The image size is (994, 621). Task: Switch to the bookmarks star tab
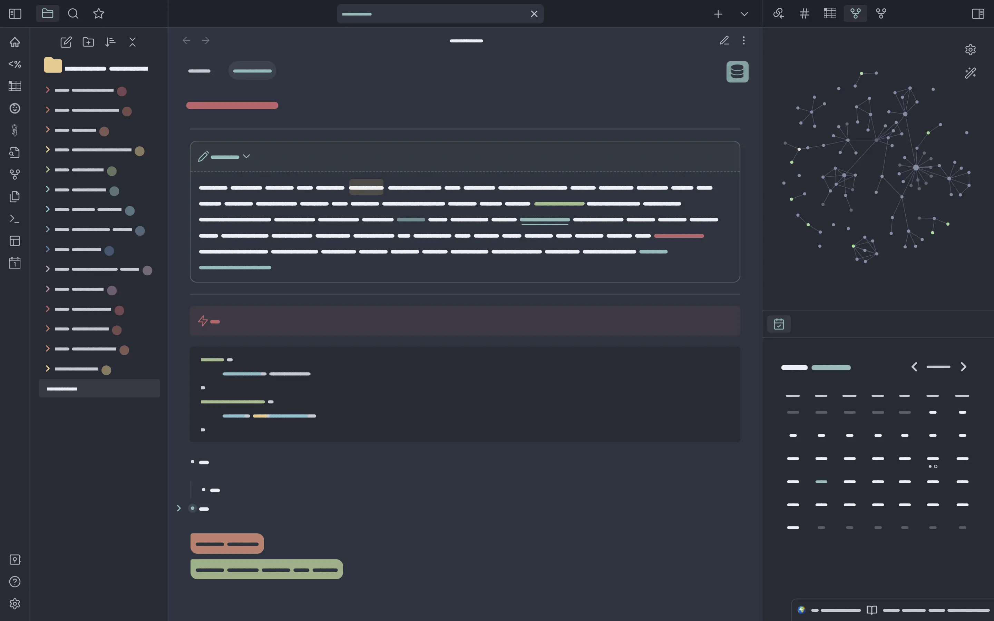tap(99, 13)
